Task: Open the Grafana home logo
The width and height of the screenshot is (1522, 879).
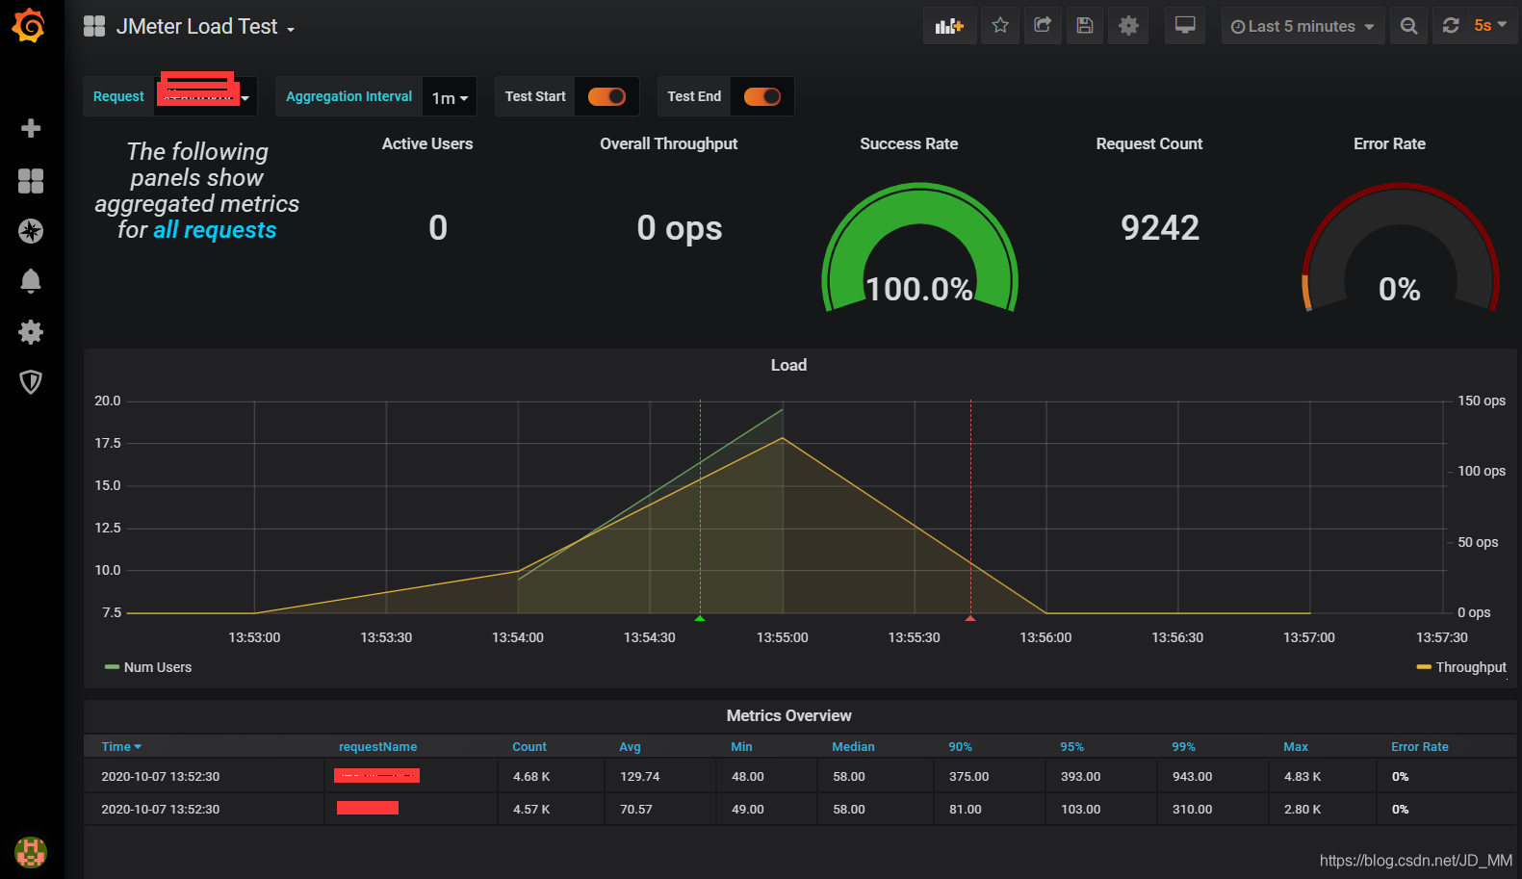Action: click(29, 26)
